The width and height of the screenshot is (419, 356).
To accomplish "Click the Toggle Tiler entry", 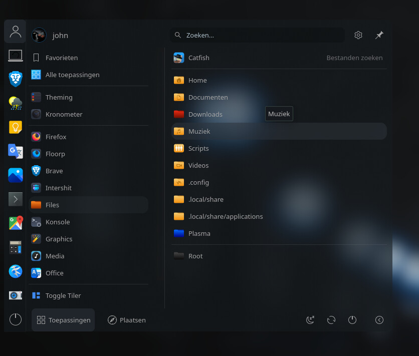I will coord(88,295).
